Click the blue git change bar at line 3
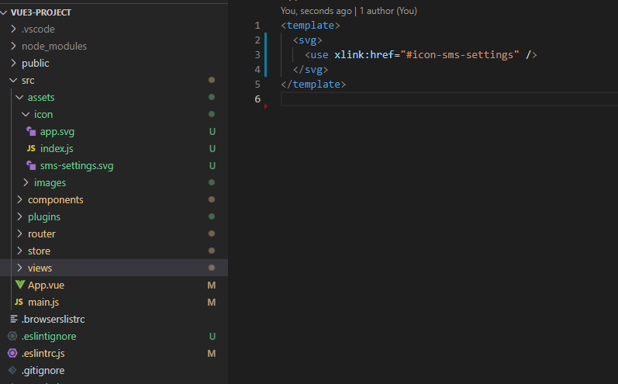The height and width of the screenshot is (384, 618). pyautogui.click(x=266, y=55)
